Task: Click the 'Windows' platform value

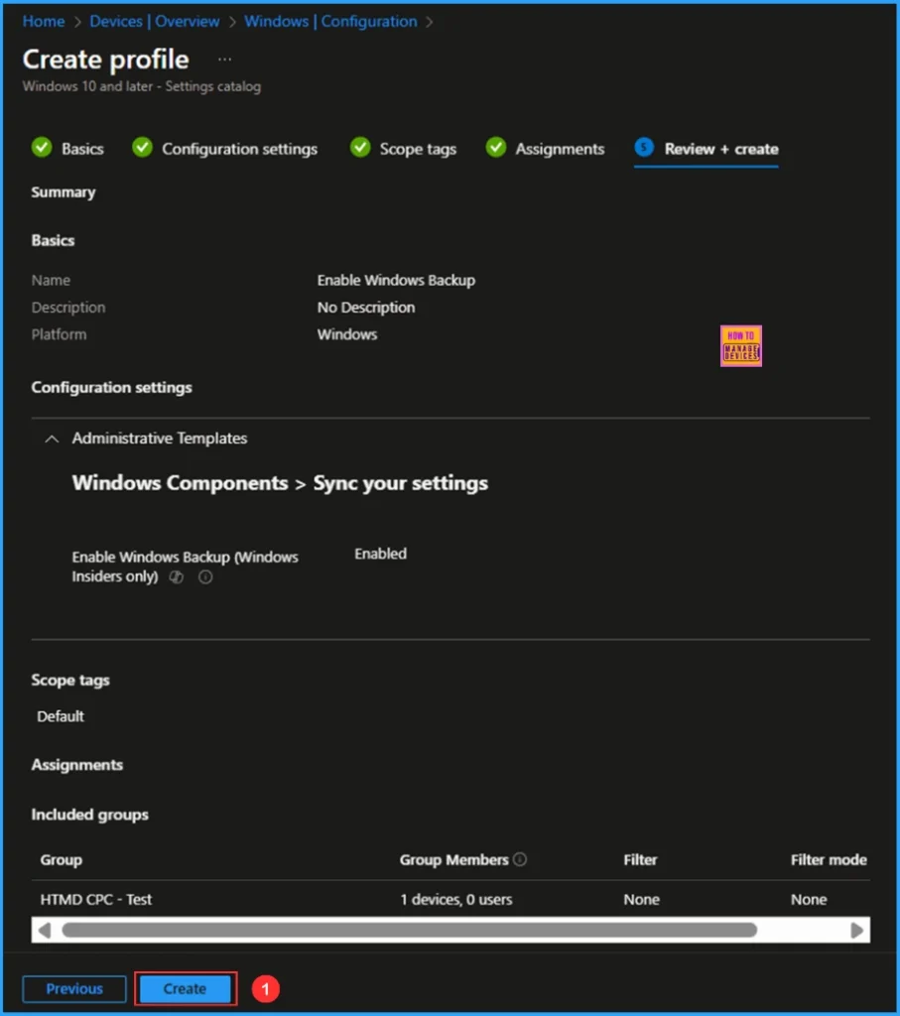Action: point(347,334)
